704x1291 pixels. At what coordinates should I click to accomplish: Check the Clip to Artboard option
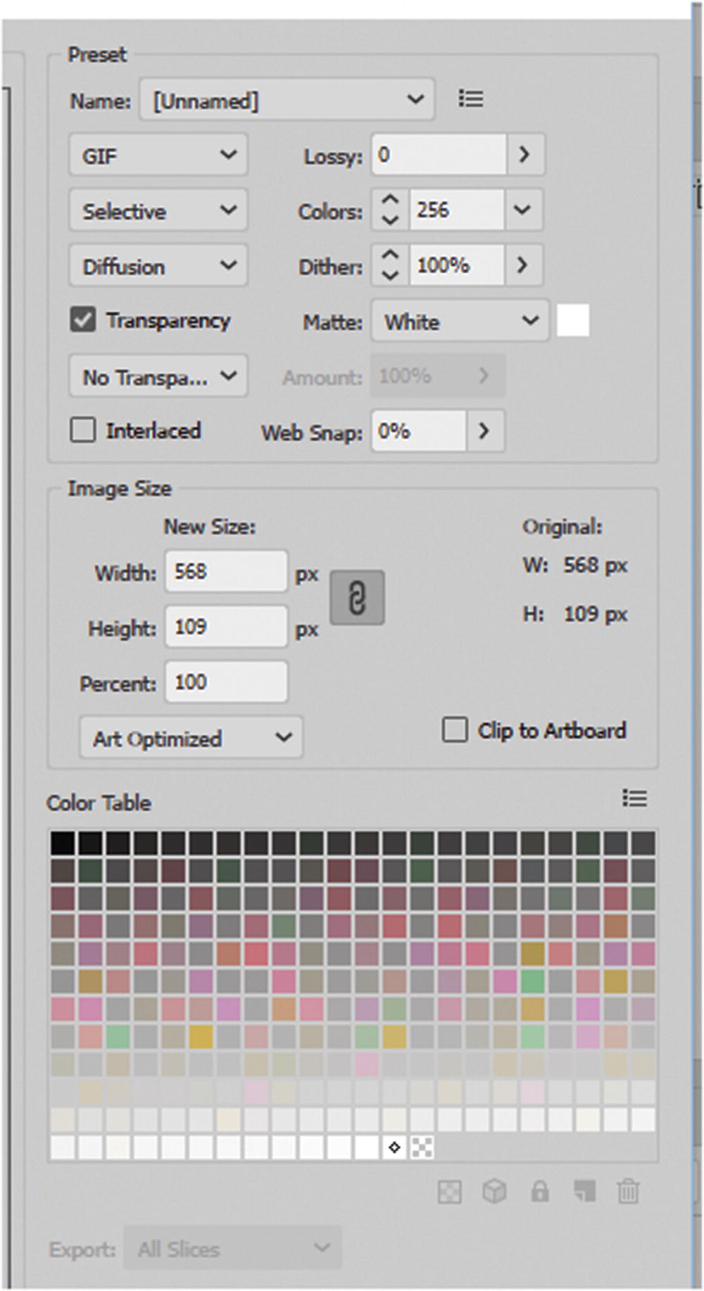455,730
